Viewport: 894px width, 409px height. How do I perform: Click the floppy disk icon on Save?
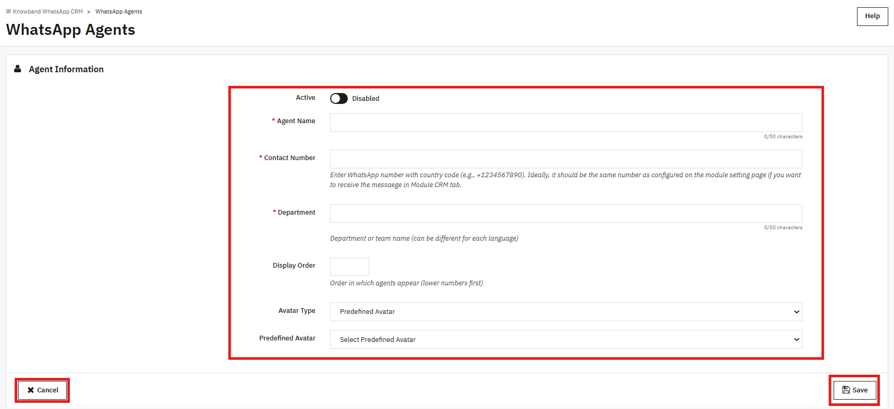pos(846,390)
